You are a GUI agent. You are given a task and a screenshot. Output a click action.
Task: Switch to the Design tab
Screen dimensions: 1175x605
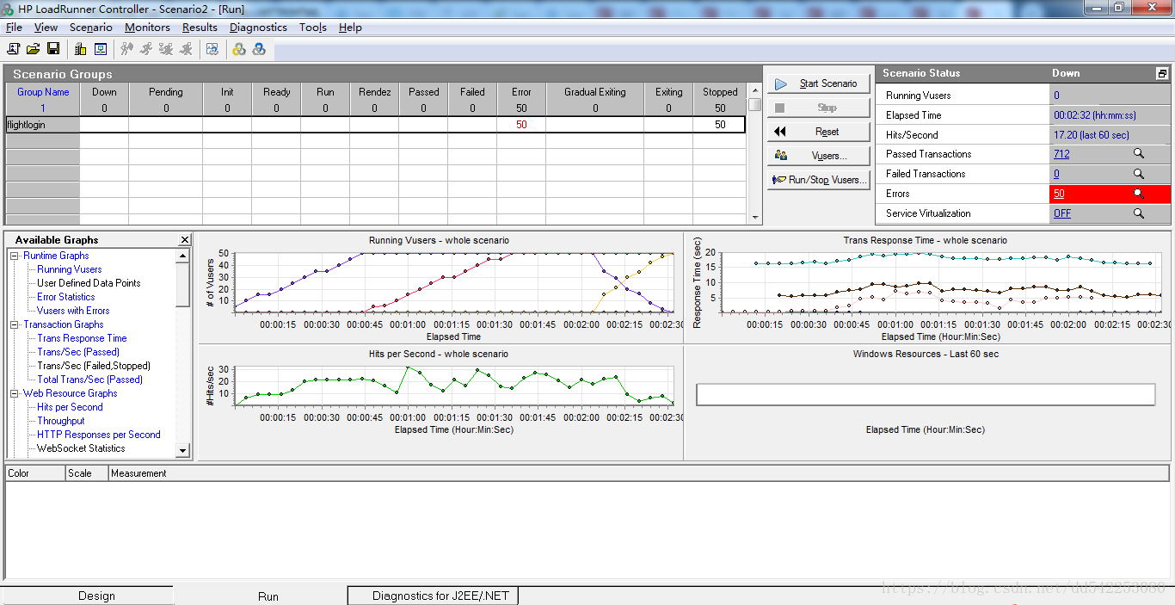click(x=96, y=596)
